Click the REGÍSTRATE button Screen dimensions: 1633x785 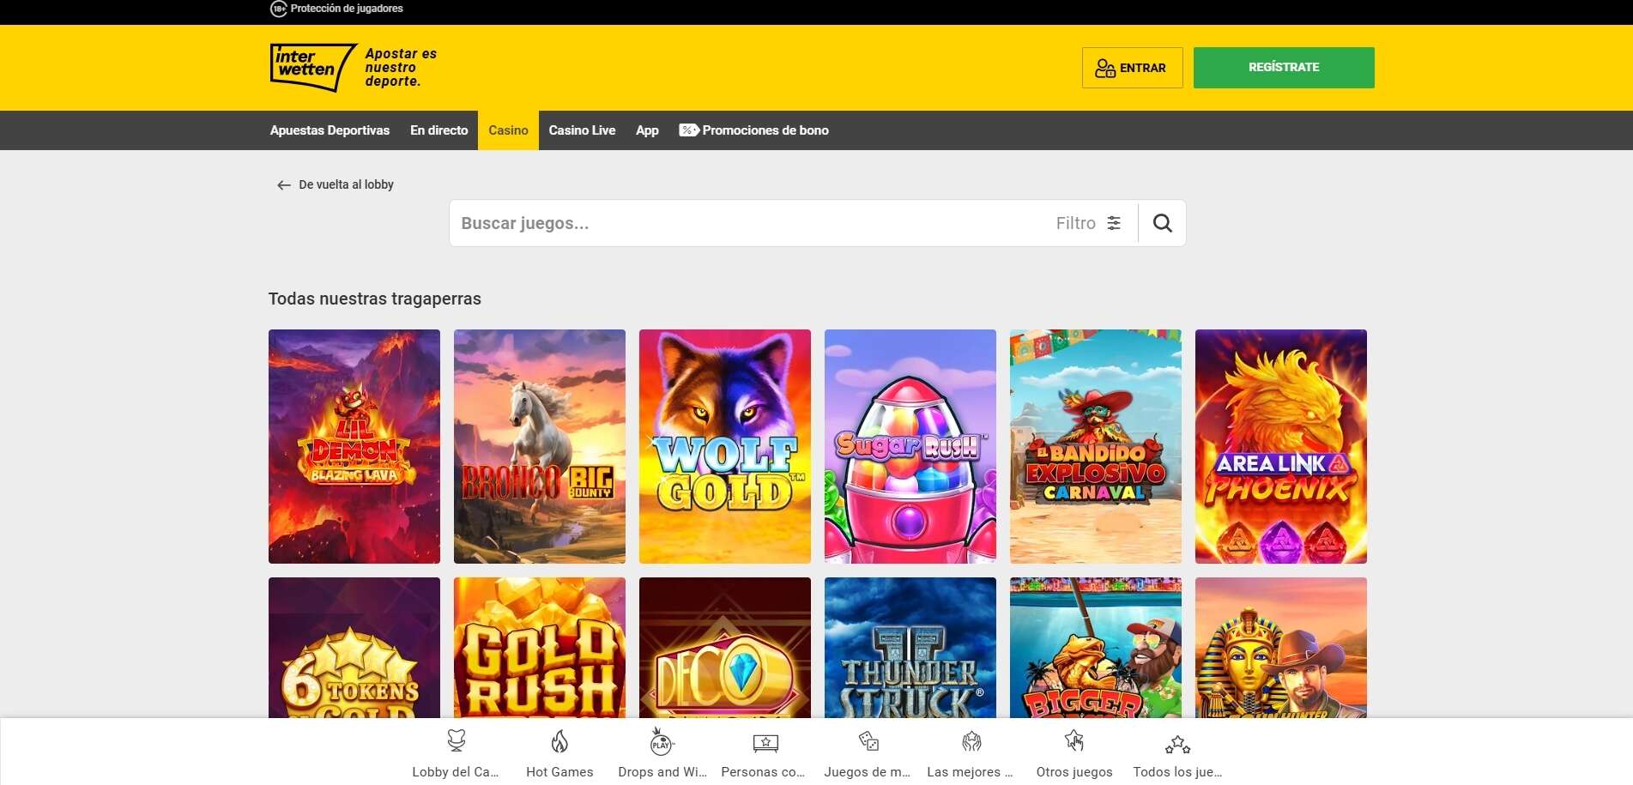(1284, 68)
